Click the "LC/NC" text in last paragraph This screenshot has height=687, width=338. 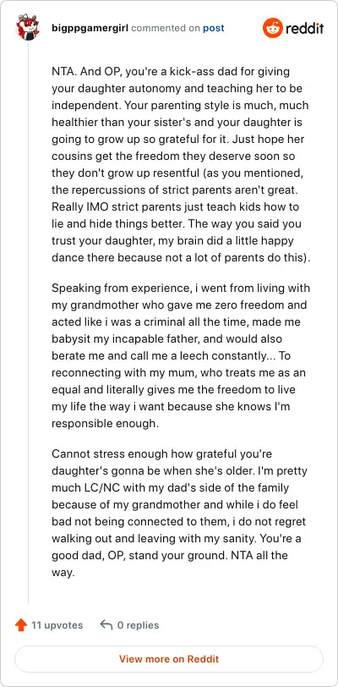tap(95, 487)
